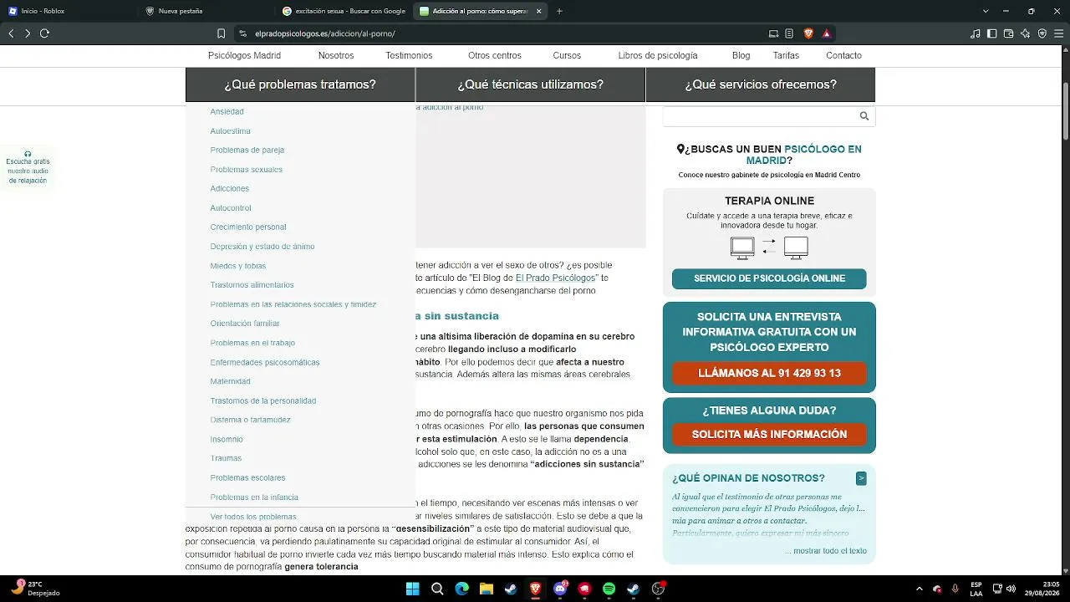Open Otros centros menu item
The width and height of the screenshot is (1070, 602).
(494, 55)
